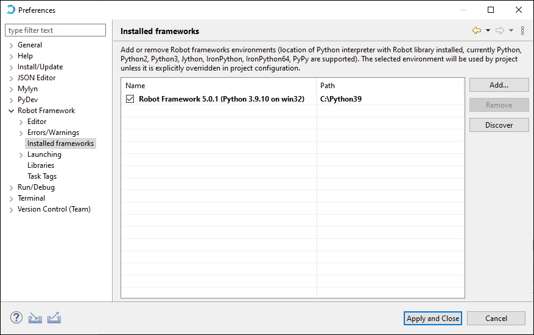Select Task Tags preference page
This screenshot has height=335, width=534.
click(42, 176)
